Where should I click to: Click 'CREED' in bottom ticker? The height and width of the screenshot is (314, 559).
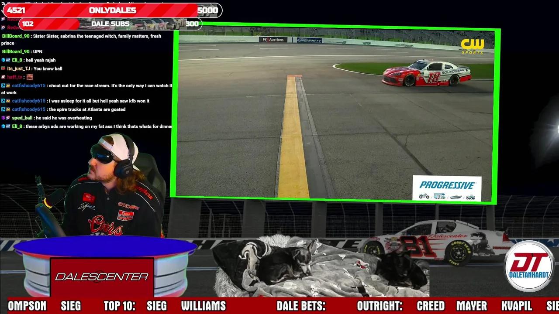(x=431, y=306)
